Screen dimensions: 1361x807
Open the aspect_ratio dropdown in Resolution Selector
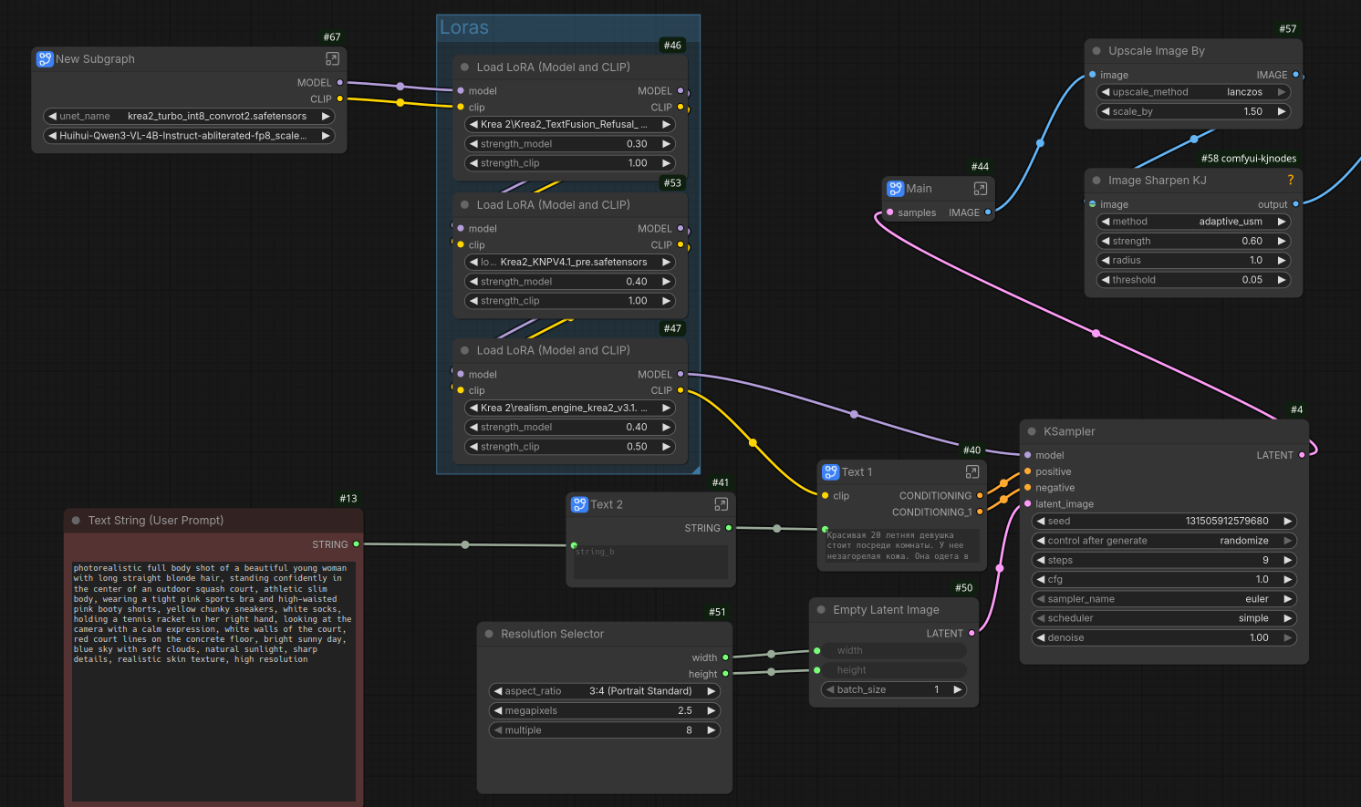605,691
